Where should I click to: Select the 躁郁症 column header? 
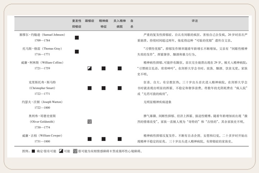pos(90,21)
